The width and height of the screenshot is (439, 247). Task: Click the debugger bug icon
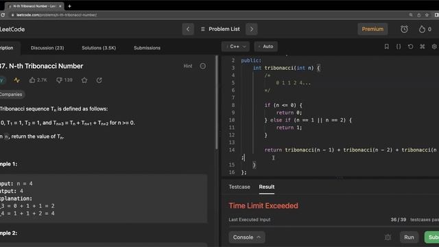click(x=388, y=237)
